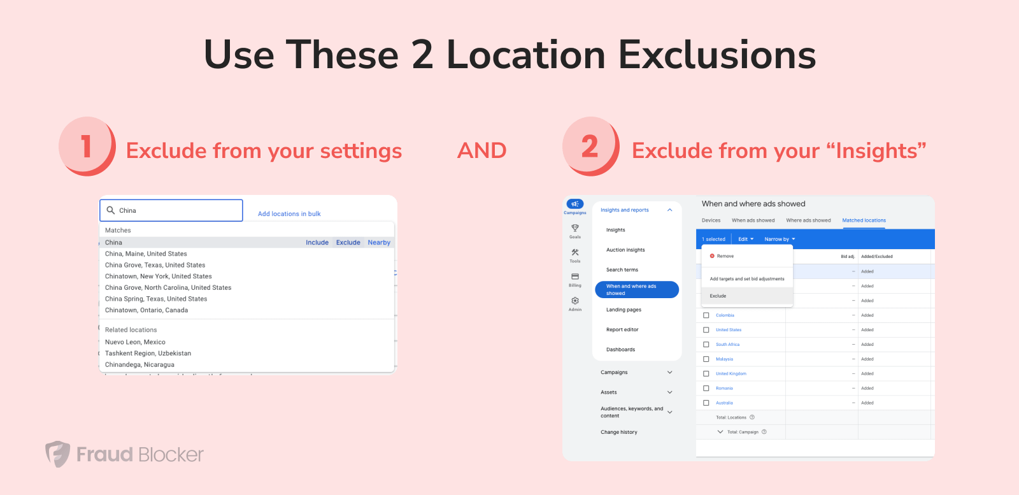The height and width of the screenshot is (495, 1019).
Task: Open the Campaigns megaphone icon
Action: coord(574,204)
